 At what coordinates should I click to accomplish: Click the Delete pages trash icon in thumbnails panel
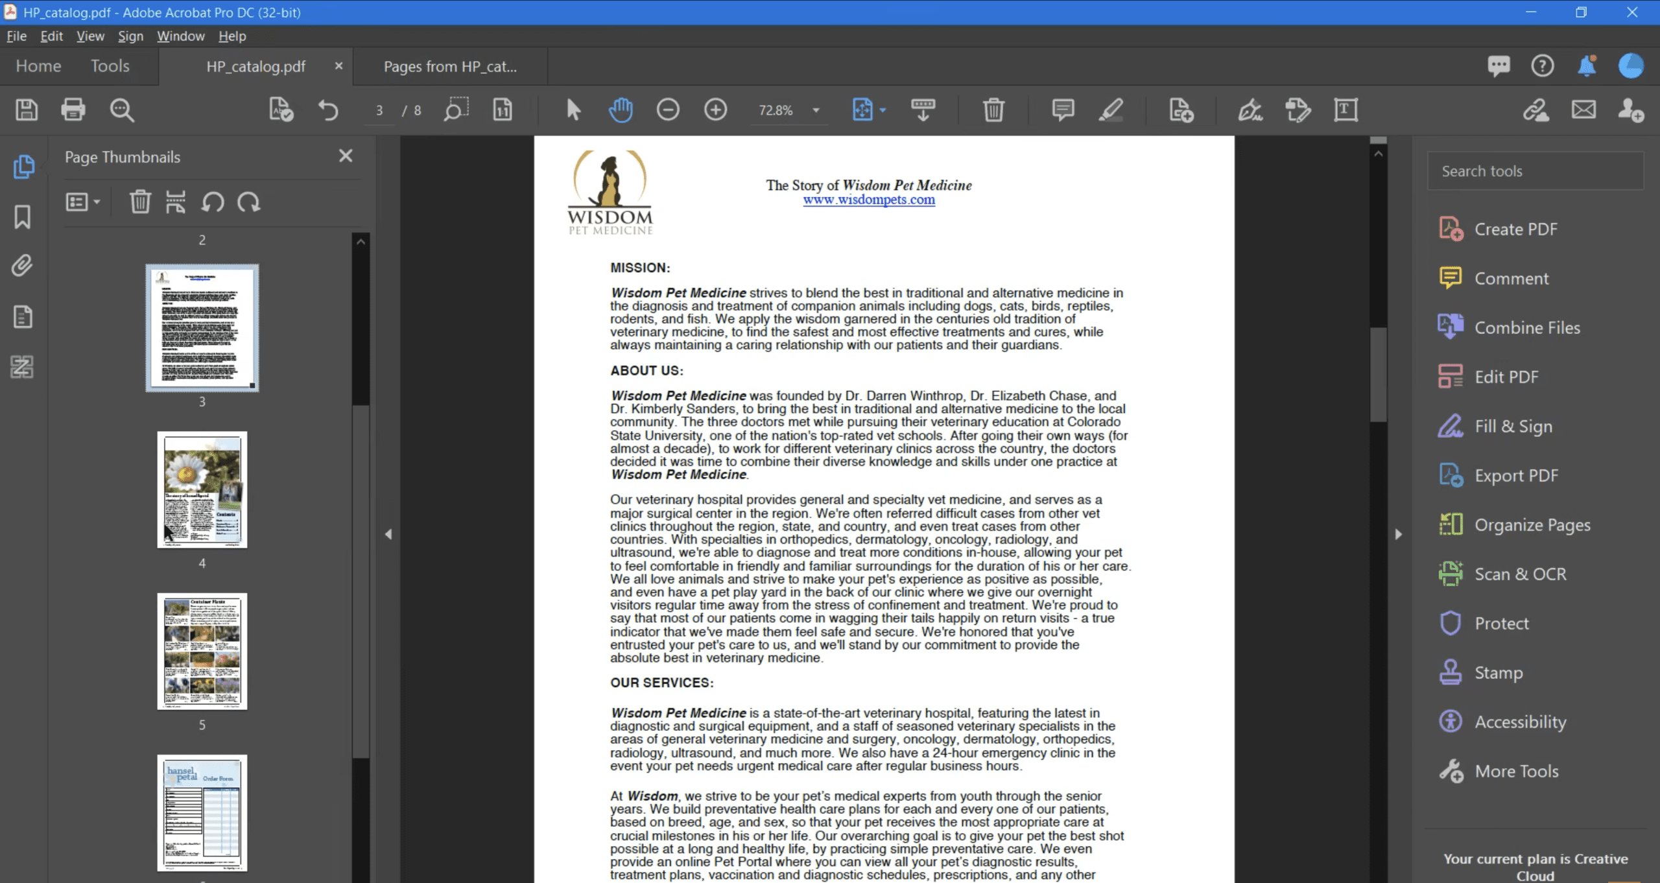[140, 202]
